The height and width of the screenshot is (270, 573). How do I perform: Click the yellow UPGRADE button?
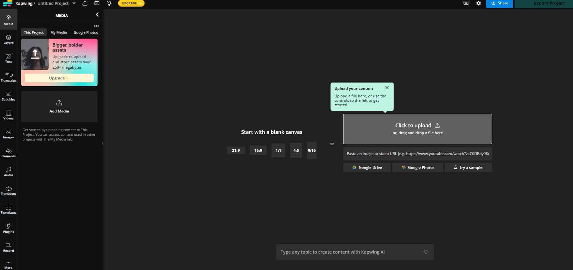[x=131, y=3]
